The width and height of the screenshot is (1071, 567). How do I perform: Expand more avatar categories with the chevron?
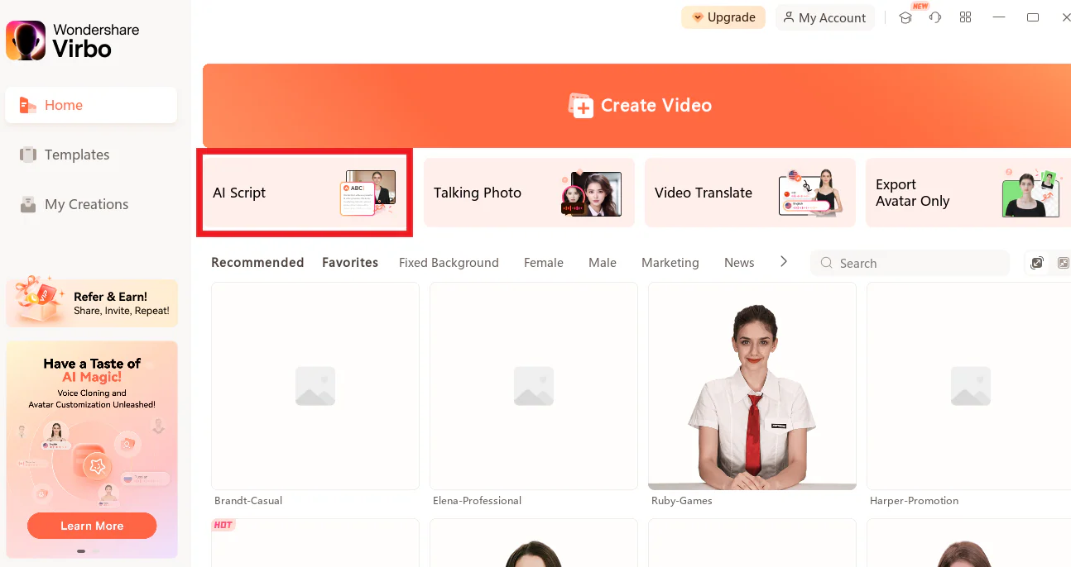pyautogui.click(x=783, y=262)
